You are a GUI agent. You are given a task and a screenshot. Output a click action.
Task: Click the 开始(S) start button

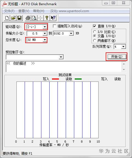tap(117, 57)
